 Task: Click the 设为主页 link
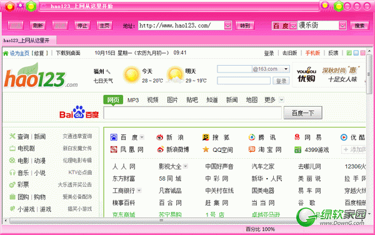[x=19, y=53]
